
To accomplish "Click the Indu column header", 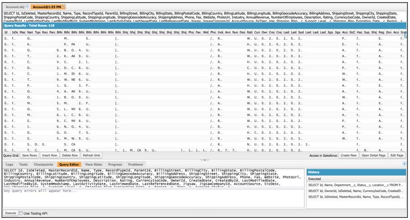I will [x=220, y=32].
